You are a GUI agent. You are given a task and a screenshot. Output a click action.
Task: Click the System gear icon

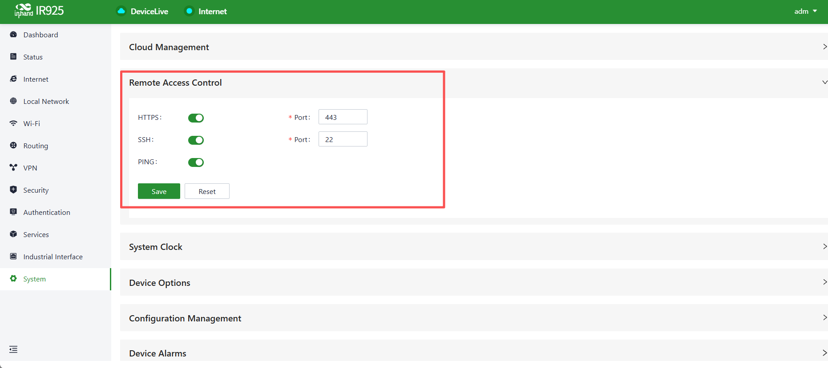[13, 279]
